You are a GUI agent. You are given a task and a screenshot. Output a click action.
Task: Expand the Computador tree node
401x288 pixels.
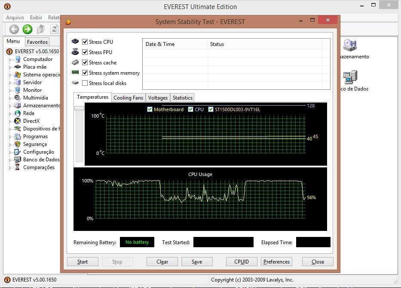coord(10,60)
